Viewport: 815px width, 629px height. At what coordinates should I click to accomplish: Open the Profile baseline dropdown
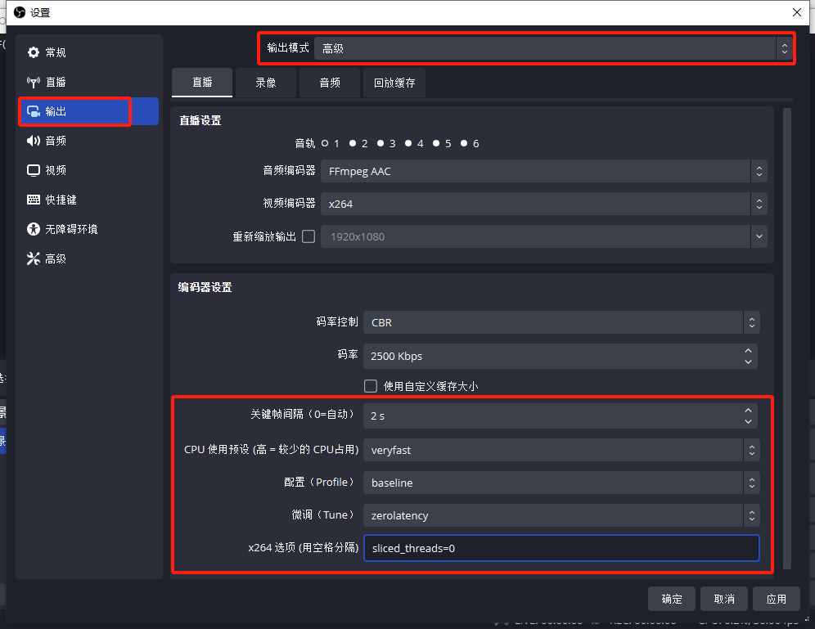[561, 483]
